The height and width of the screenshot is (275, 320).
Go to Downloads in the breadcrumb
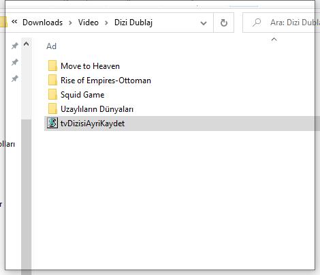(x=42, y=23)
